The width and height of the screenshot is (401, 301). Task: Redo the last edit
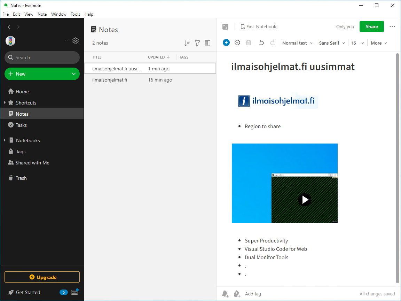point(272,43)
